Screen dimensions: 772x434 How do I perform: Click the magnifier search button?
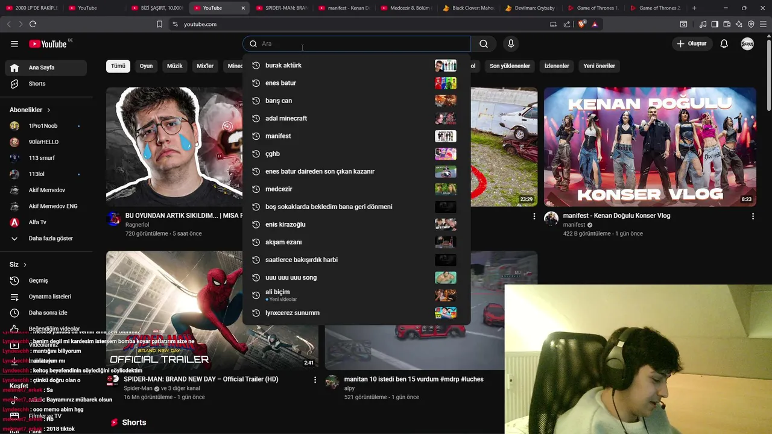pos(484,43)
